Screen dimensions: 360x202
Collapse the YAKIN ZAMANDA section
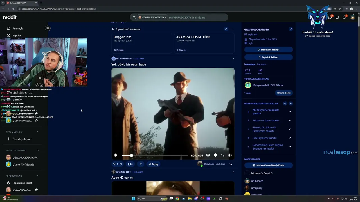[x=37, y=150]
